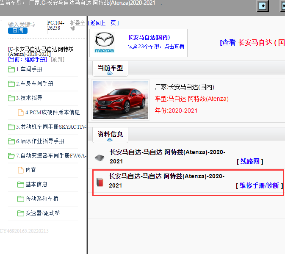Click Atenza title in 维修手册 row
The image size is (285, 254).
(x=167, y=181)
